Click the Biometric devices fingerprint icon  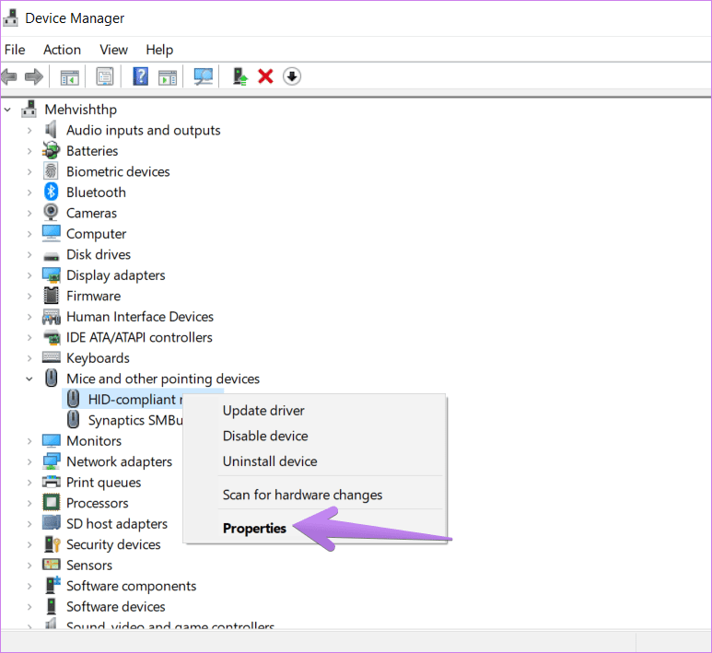click(x=51, y=171)
